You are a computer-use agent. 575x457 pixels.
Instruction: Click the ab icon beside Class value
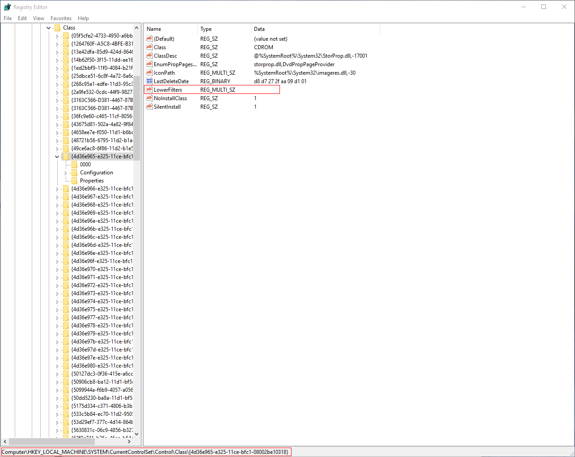tap(149, 47)
